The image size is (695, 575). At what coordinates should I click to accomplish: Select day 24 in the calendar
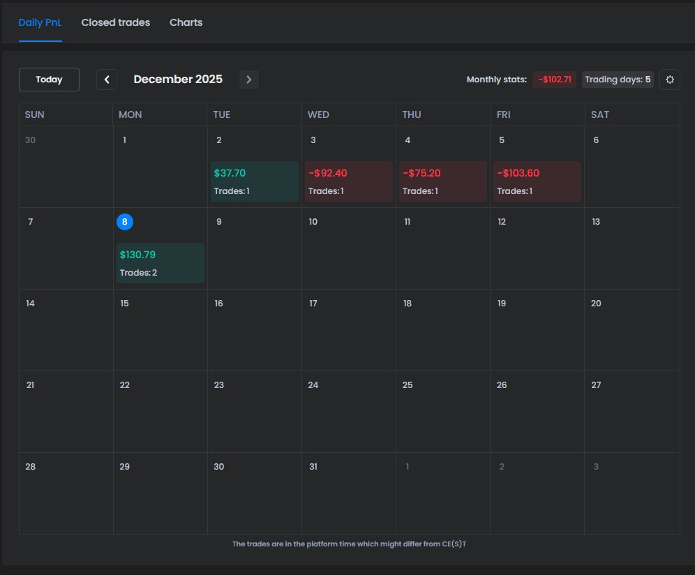313,384
